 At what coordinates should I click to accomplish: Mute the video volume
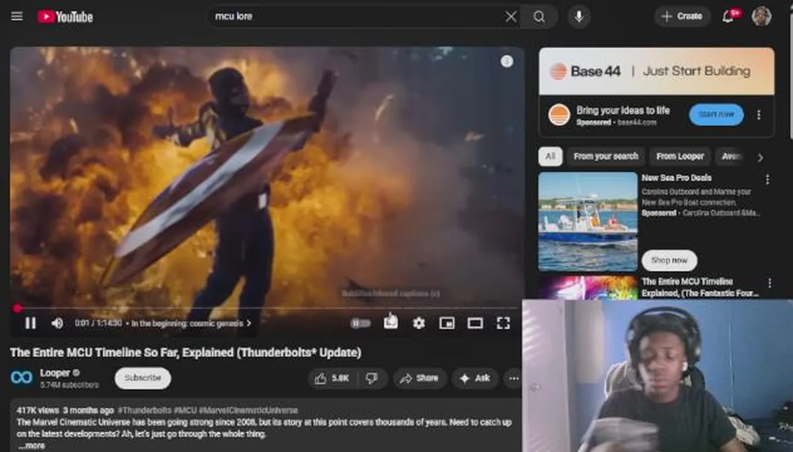pyautogui.click(x=57, y=323)
